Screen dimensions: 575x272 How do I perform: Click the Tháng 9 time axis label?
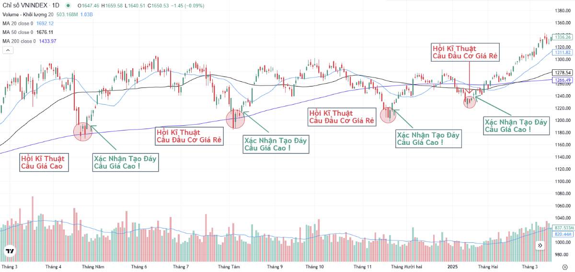tap(275, 267)
